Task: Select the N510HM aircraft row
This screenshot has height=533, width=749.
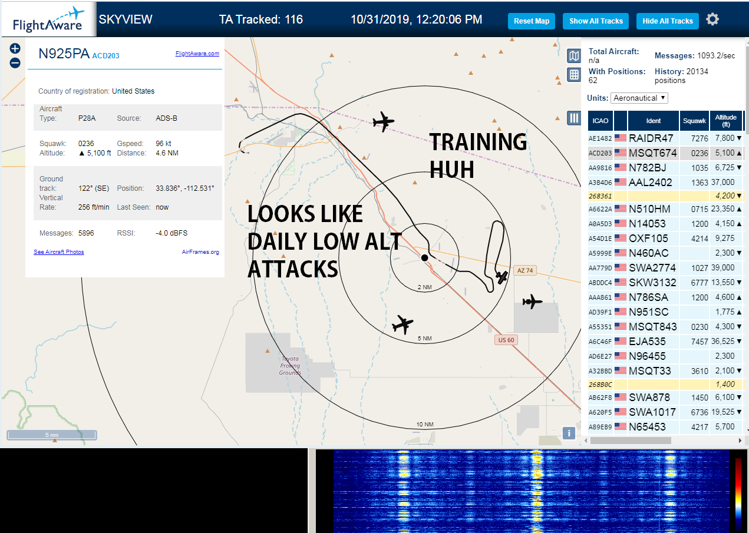Action: pyautogui.click(x=665, y=208)
